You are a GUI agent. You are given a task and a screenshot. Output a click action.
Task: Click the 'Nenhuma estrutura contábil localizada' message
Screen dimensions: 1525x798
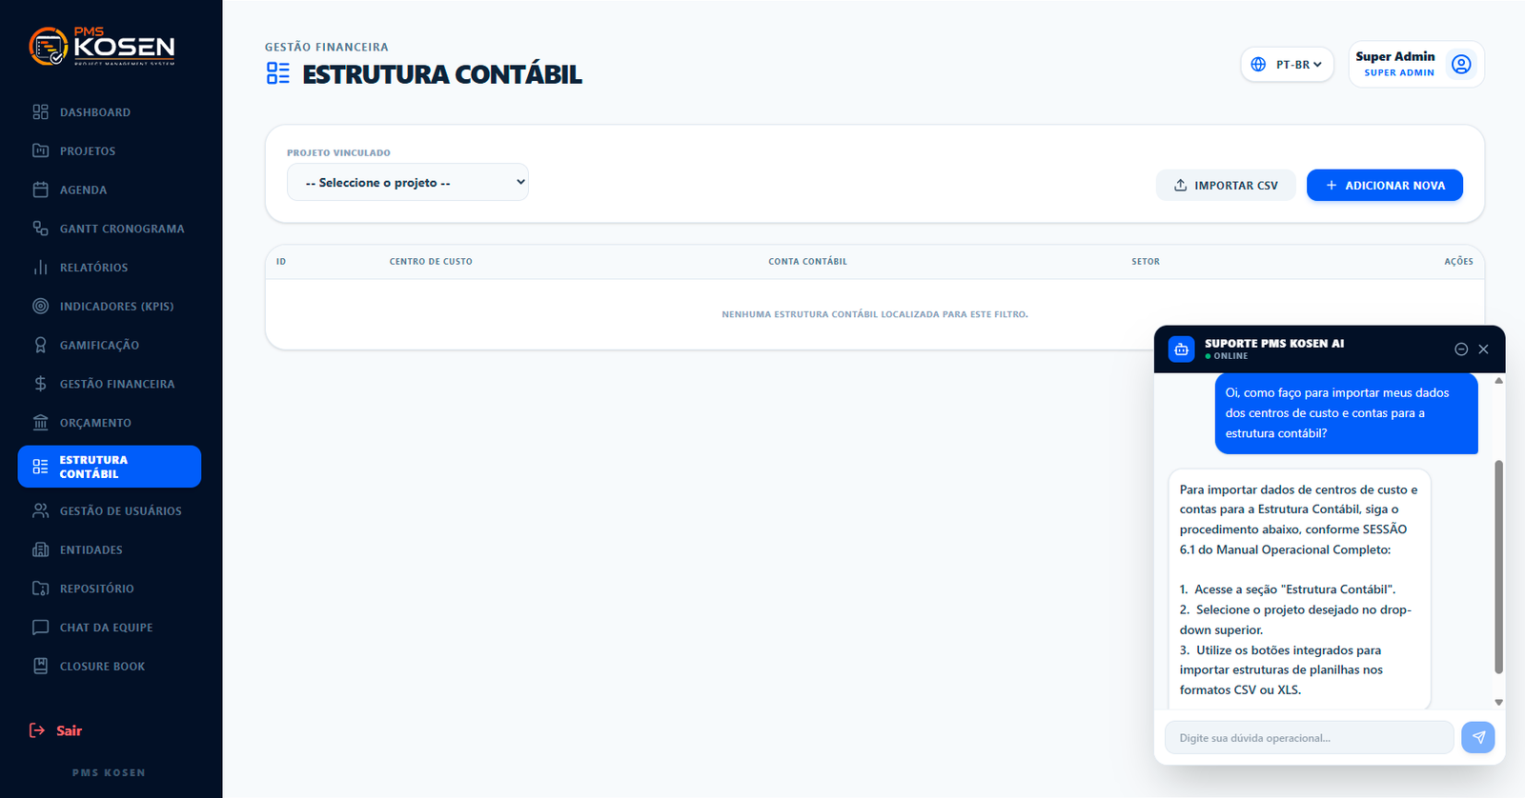(875, 314)
